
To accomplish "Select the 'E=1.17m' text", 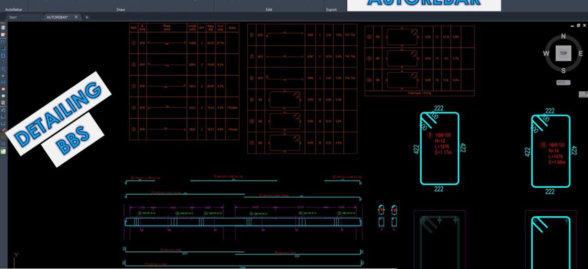I will coord(443,153).
